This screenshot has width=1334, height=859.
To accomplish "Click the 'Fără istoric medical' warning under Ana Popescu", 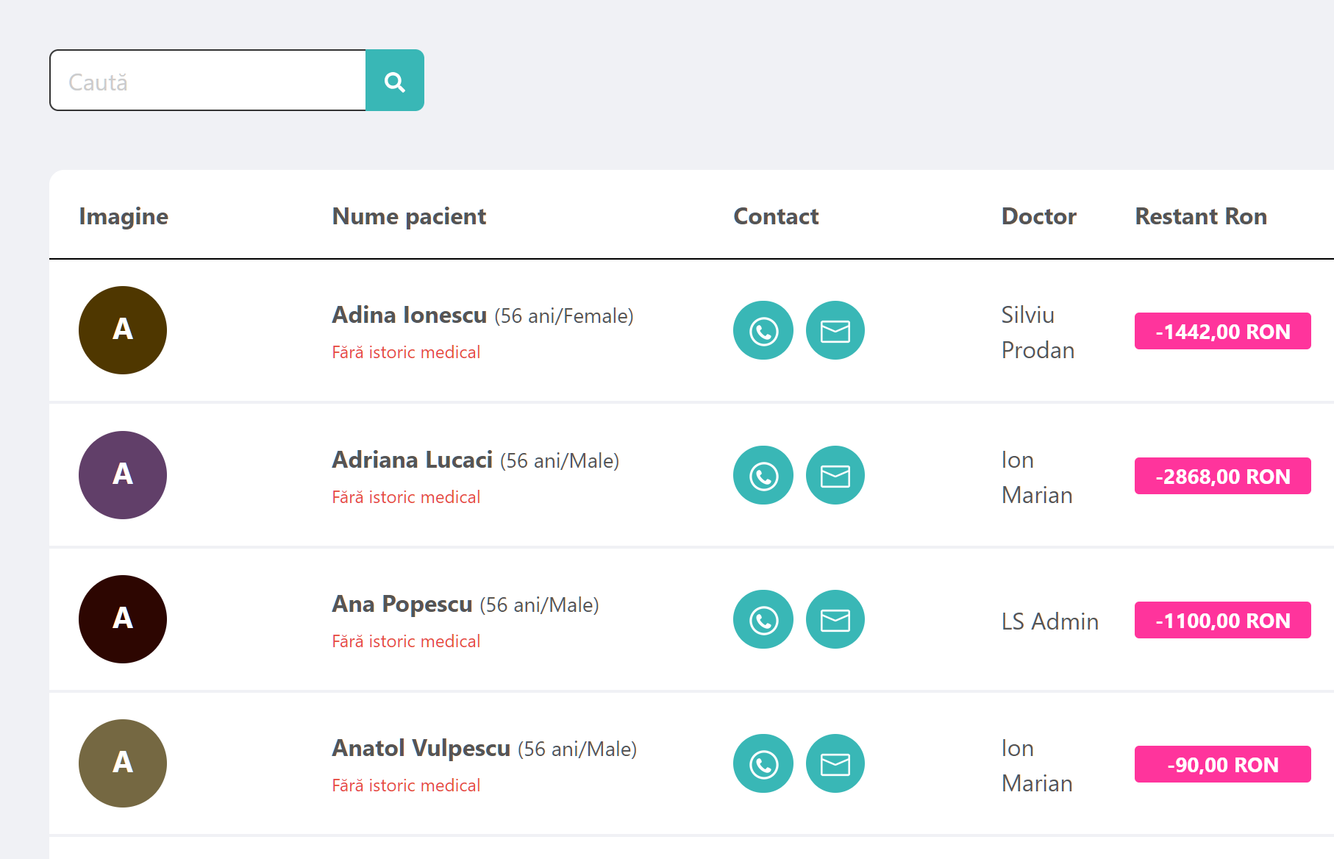I will pos(405,641).
